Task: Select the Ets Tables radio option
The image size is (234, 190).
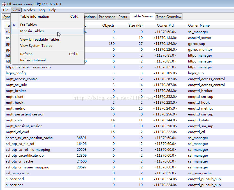Action: click(47, 25)
